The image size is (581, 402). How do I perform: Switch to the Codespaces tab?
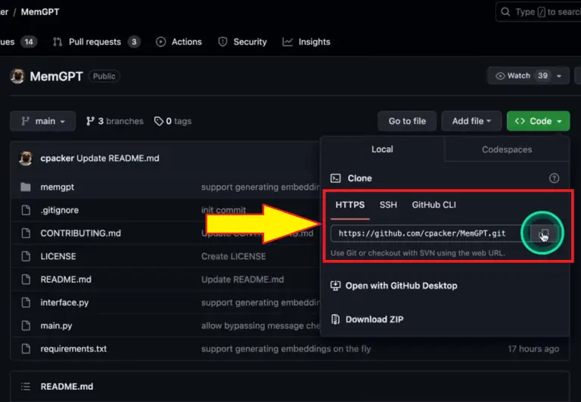coord(507,150)
